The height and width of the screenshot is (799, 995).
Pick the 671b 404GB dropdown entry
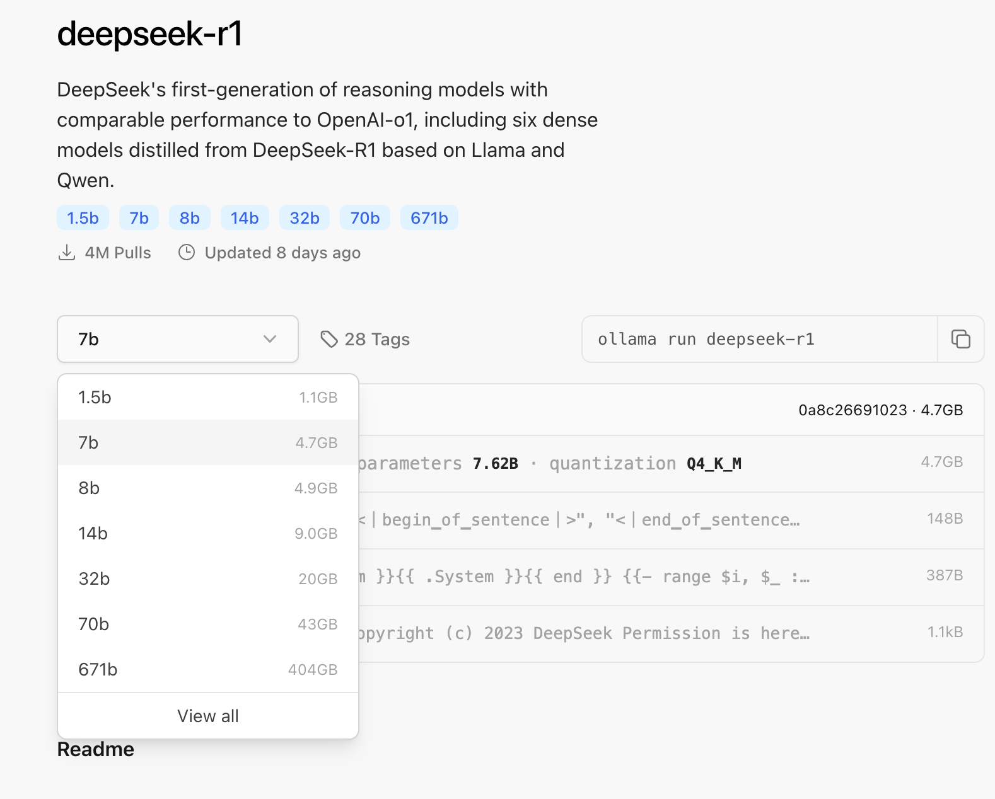tap(208, 669)
